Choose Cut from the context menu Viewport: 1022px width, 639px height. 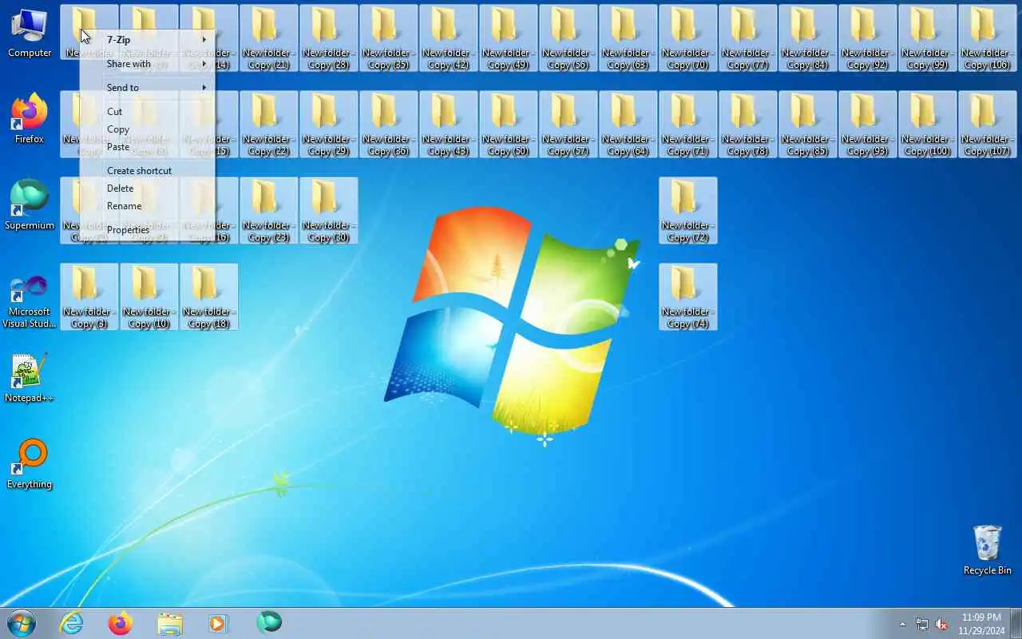click(x=148, y=112)
